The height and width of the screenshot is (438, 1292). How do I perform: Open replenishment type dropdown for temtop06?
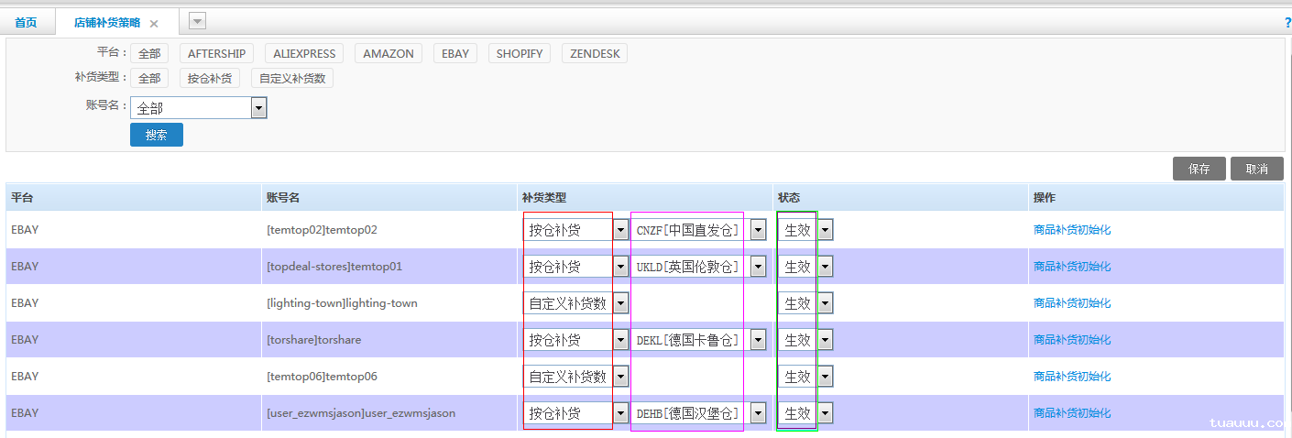tap(575, 377)
